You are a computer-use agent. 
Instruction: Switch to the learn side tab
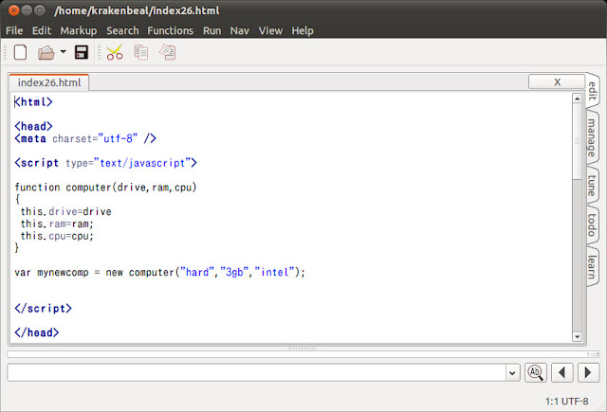click(x=592, y=267)
